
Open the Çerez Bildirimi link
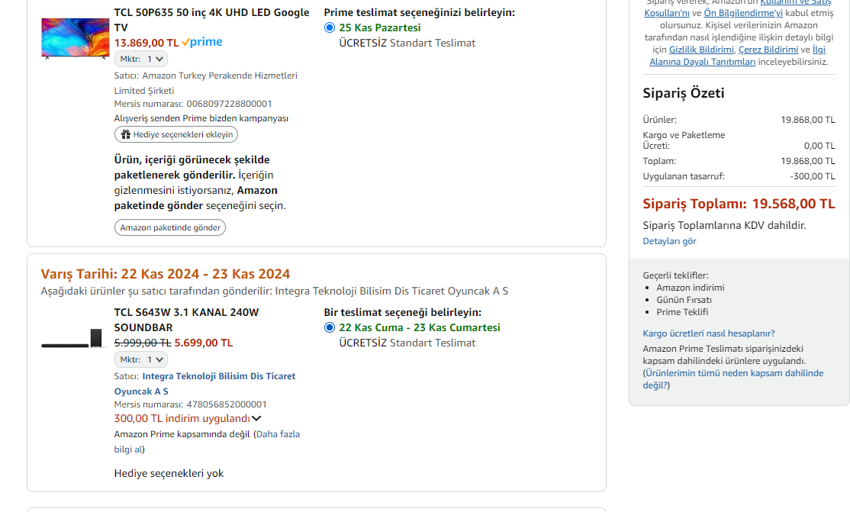tap(768, 50)
